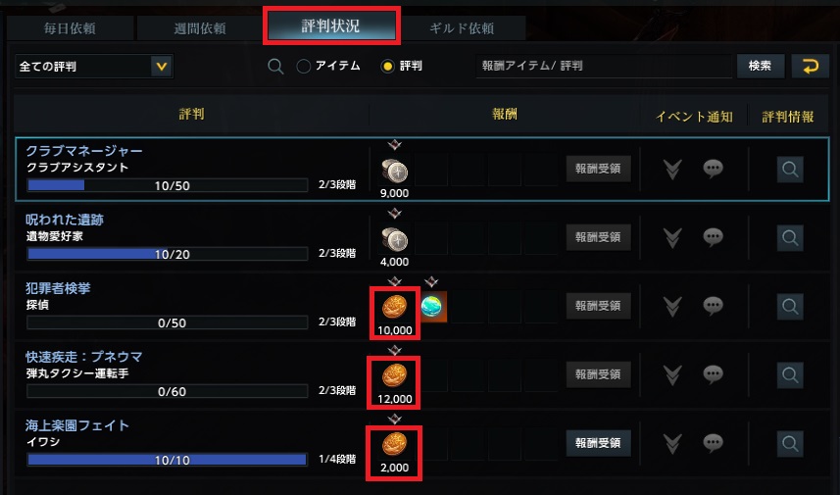Image resolution: width=840 pixels, height=495 pixels.
Task: Click the yellow return arrow icon
Action: click(x=810, y=66)
